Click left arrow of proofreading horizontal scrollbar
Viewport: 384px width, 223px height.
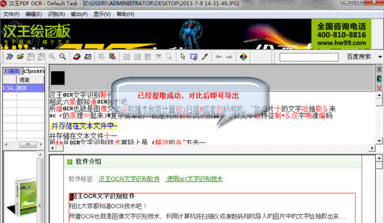point(52,148)
